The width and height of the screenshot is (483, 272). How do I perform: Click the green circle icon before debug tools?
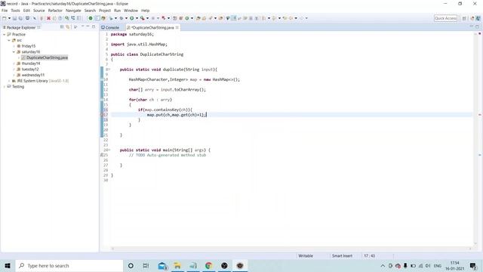91,18
